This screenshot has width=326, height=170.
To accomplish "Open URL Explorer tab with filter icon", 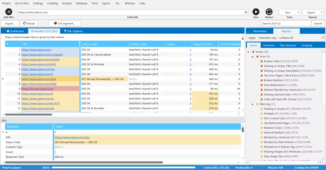I will click(x=73, y=31).
